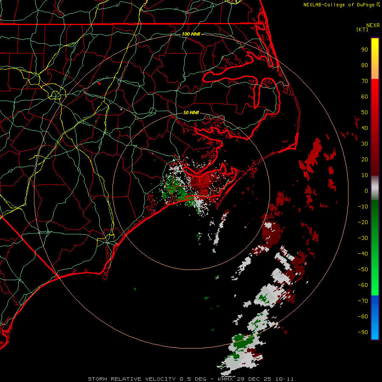Click the 0 value on the velocity scale
The width and height of the screenshot is (382, 382).
[366, 191]
